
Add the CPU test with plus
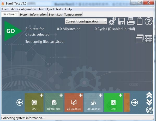41,95
